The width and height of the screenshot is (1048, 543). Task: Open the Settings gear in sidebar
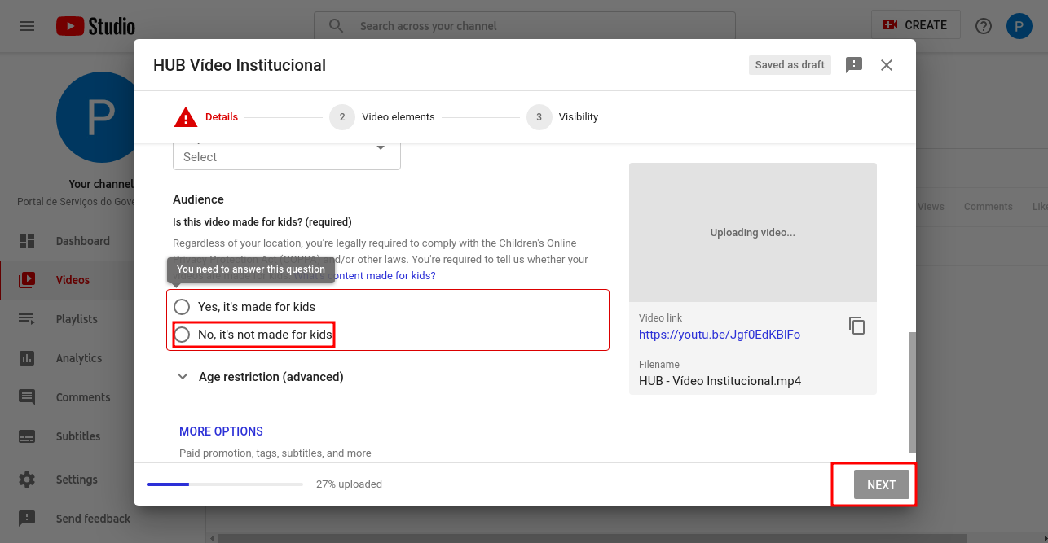click(x=27, y=480)
